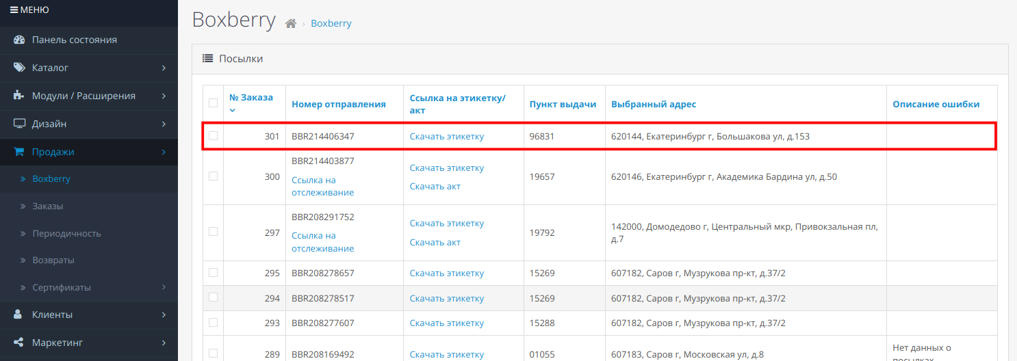Expand the Дизайн menu chevron
1017x361 pixels.
coord(164,124)
